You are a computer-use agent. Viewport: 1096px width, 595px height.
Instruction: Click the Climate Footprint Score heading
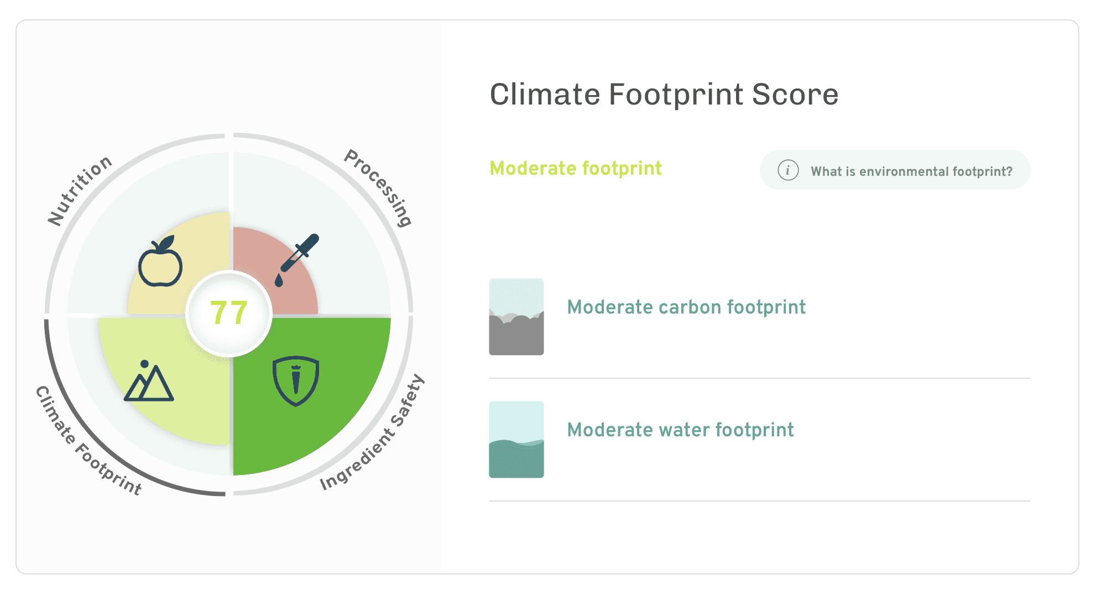(664, 94)
